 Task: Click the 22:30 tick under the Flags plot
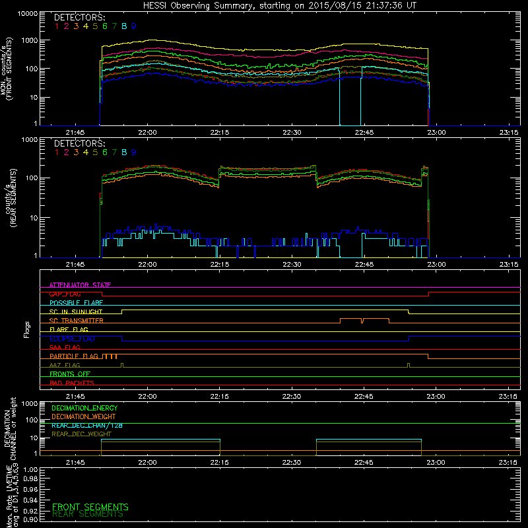(x=292, y=397)
